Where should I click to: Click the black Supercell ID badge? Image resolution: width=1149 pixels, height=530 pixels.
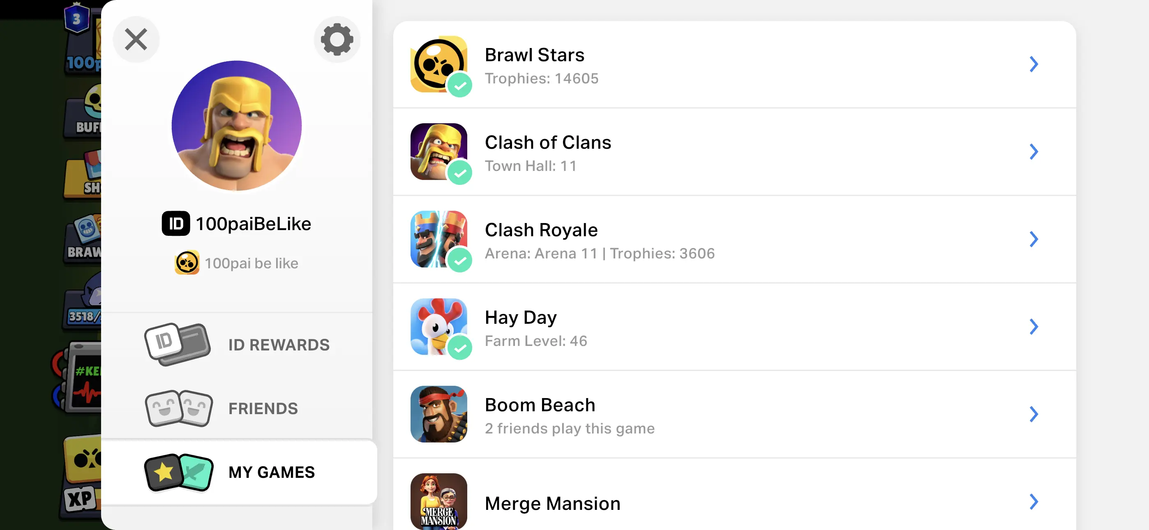176,224
